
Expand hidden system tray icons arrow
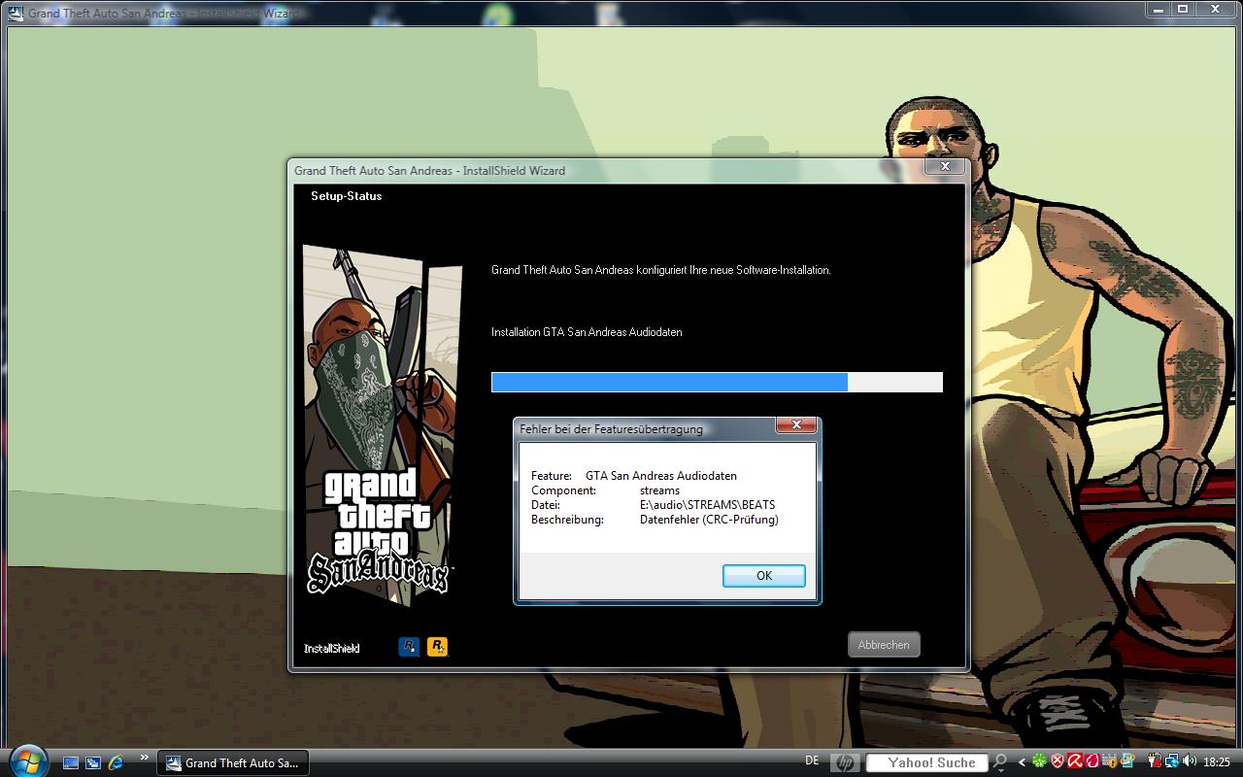pyautogui.click(x=1022, y=762)
